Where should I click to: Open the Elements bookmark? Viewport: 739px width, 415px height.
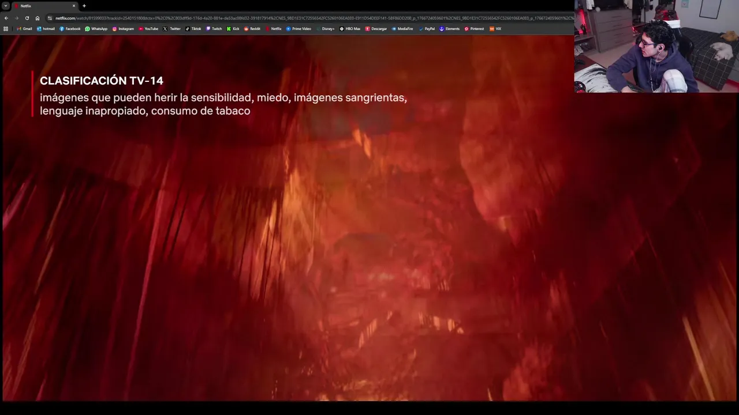point(449,29)
